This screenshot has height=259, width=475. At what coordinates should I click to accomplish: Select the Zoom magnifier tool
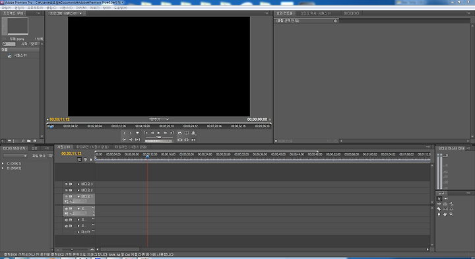451,214
